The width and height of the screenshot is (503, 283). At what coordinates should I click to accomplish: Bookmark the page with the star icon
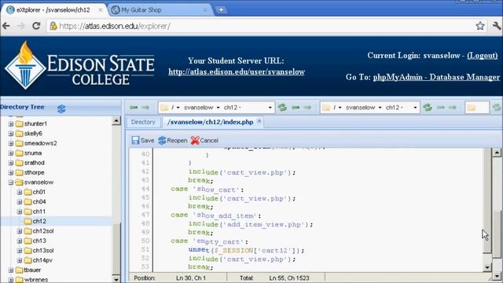coord(480,26)
